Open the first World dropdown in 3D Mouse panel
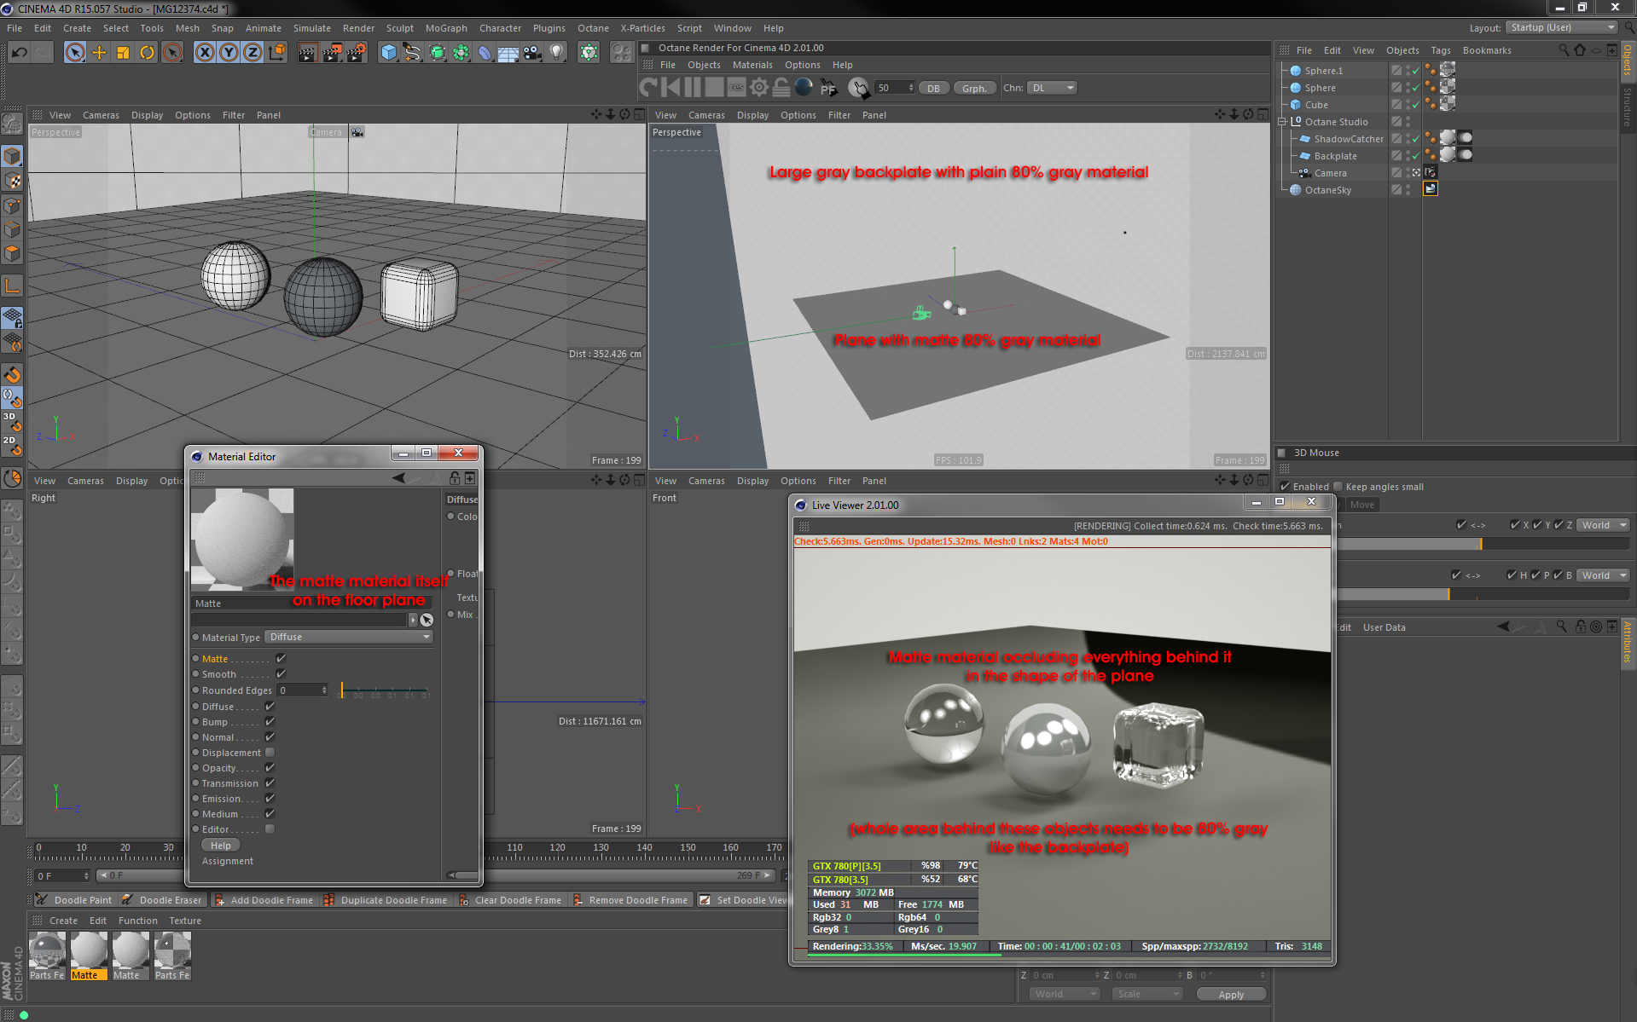The height and width of the screenshot is (1022, 1637). (1603, 525)
